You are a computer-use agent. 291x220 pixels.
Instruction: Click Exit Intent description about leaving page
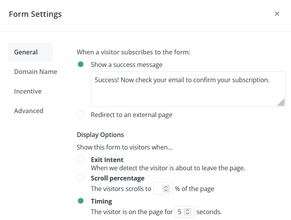click(168, 168)
